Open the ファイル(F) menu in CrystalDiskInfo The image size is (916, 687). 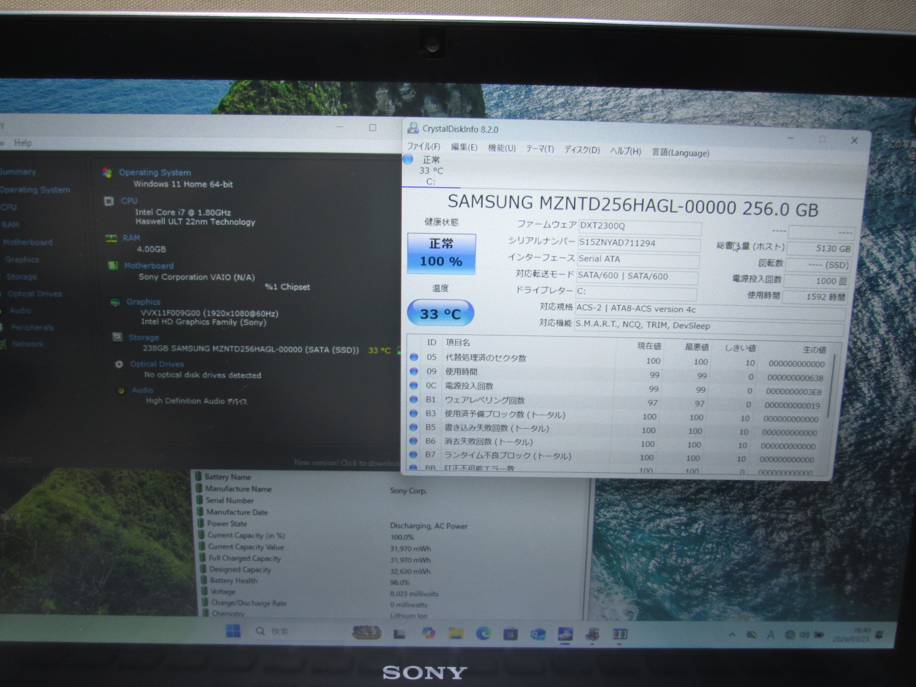coord(424,147)
